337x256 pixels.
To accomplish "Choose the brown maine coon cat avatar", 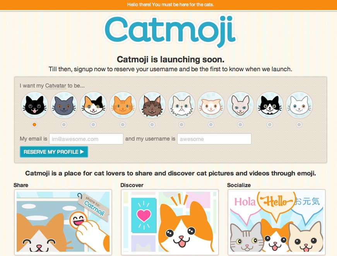I will coord(152,105).
